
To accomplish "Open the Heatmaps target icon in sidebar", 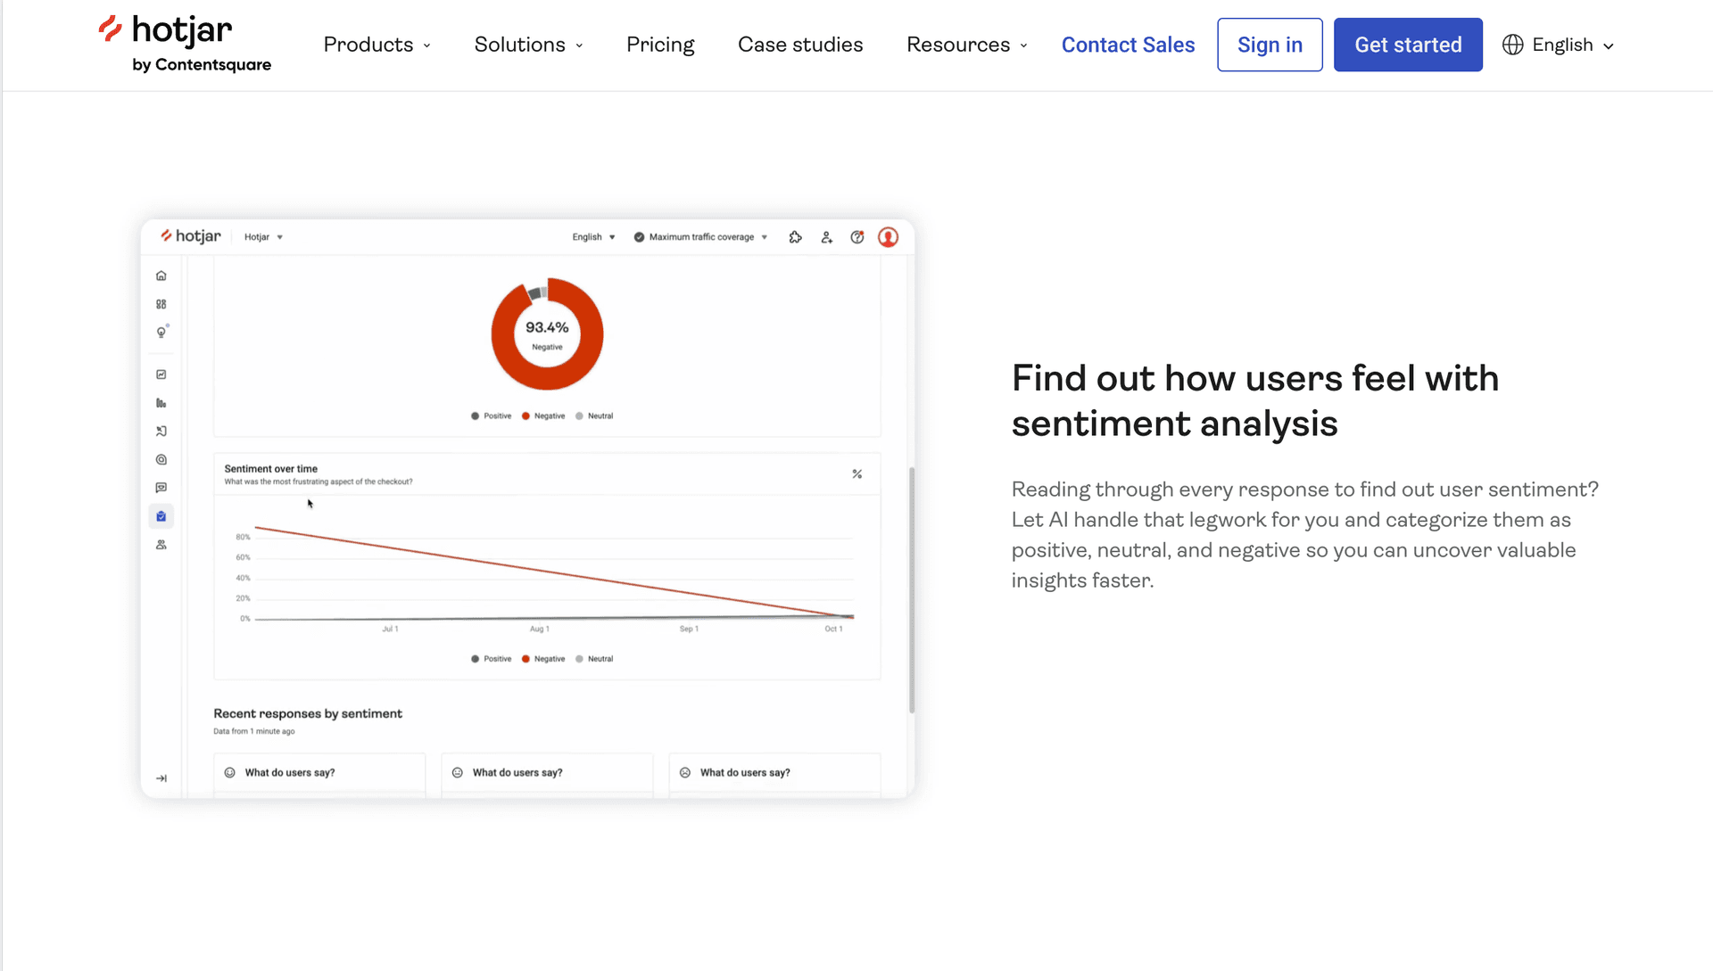I will pos(161,459).
